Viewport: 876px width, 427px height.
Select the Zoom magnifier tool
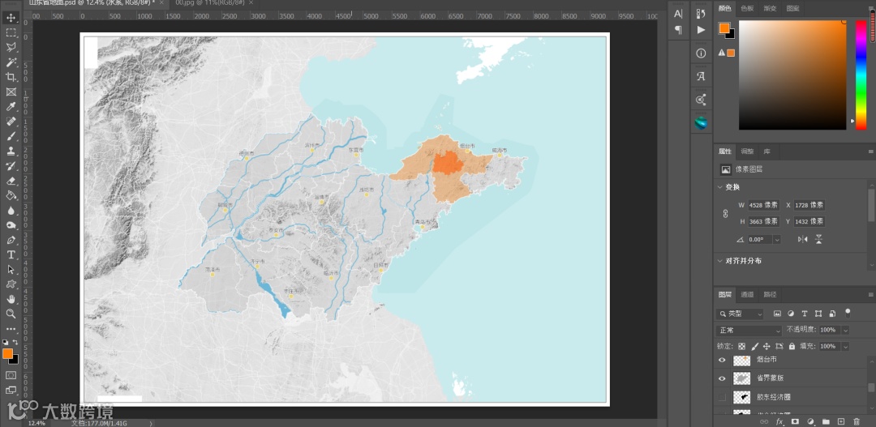(11, 314)
